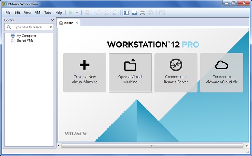This screenshot has height=156, width=252.
Task: Click the Manage Snapshots toolbar icon
Action: click(115, 13)
